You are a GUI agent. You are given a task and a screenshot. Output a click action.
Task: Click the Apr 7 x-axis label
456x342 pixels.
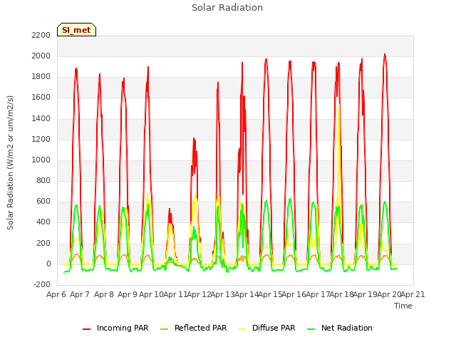pyautogui.click(x=80, y=294)
